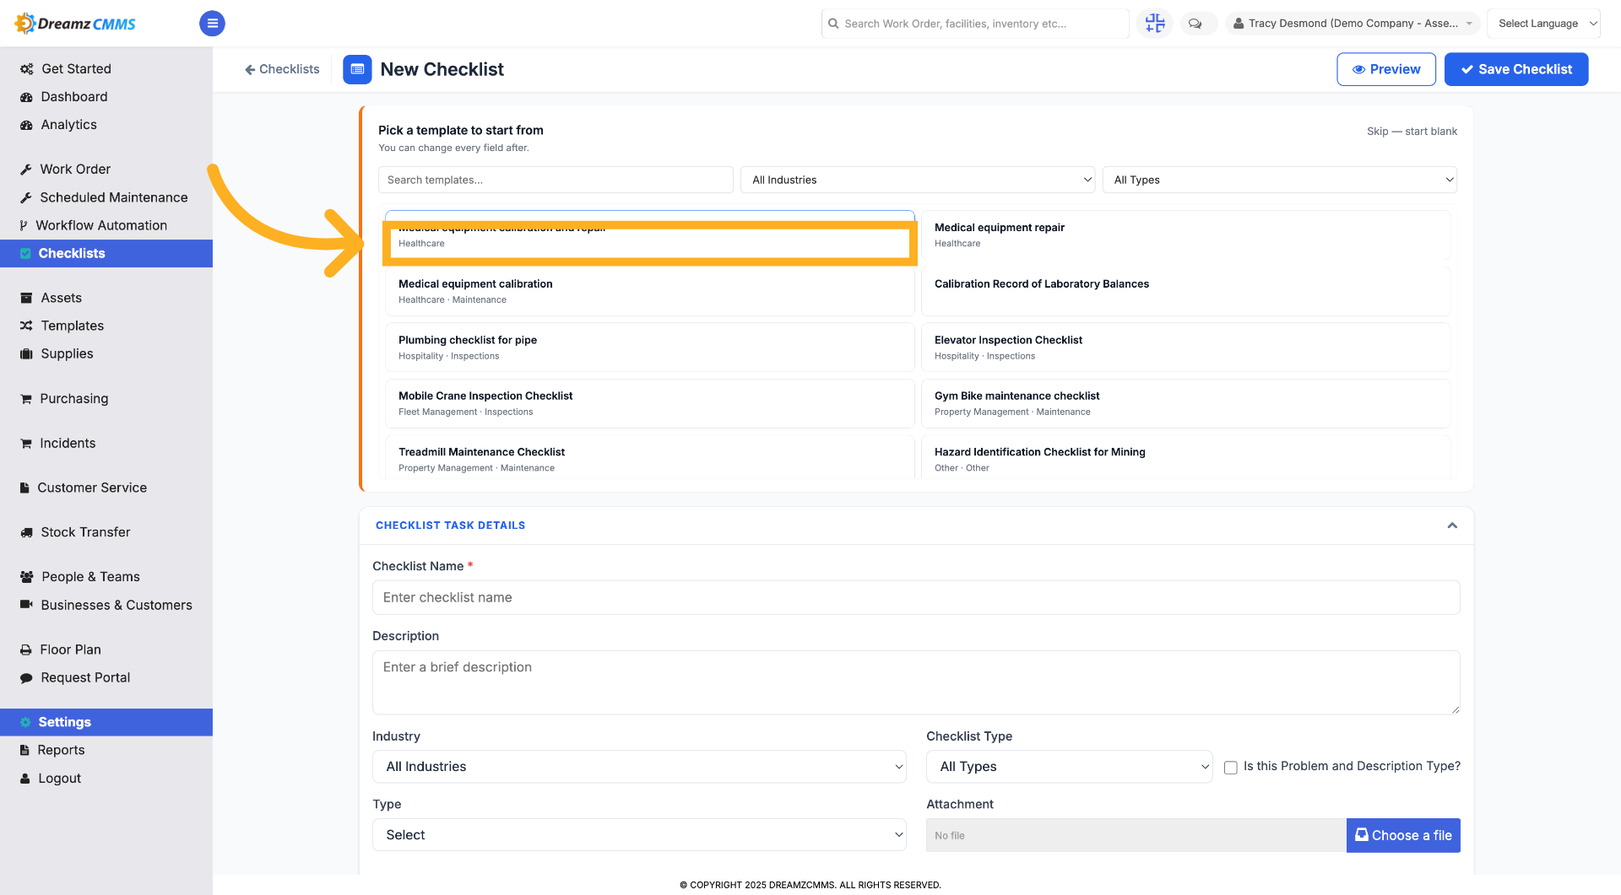Viewport: 1621px width, 895px height.
Task: Click the Request Portal speech bubble icon
Action: click(x=26, y=678)
